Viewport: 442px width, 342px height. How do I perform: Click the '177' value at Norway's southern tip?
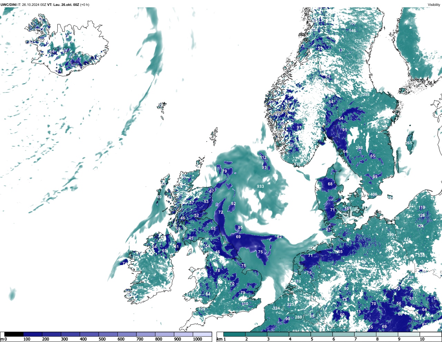click(x=297, y=164)
